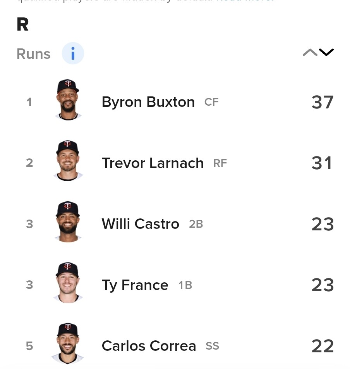Go to next stat with down chevron

click(326, 53)
